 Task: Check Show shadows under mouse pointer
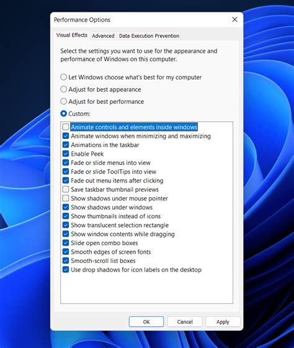point(66,198)
